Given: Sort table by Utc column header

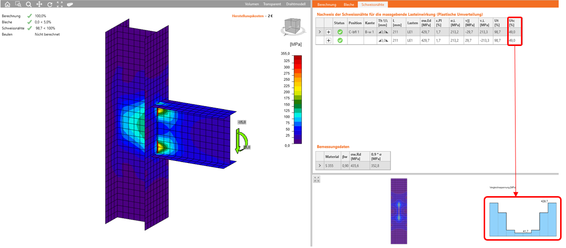Looking at the screenshot, I should coord(512,23).
